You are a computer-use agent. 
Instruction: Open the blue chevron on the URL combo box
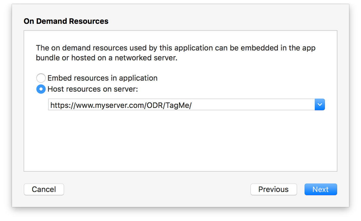320,104
